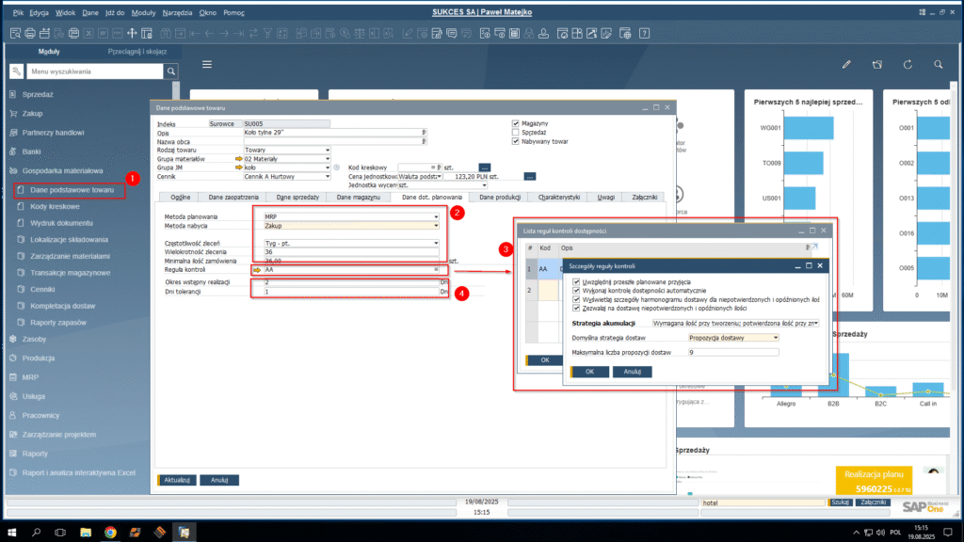Click Anuluj in Dane podstawowe towaru window
Screen dimensions: 964x542
click(219, 480)
